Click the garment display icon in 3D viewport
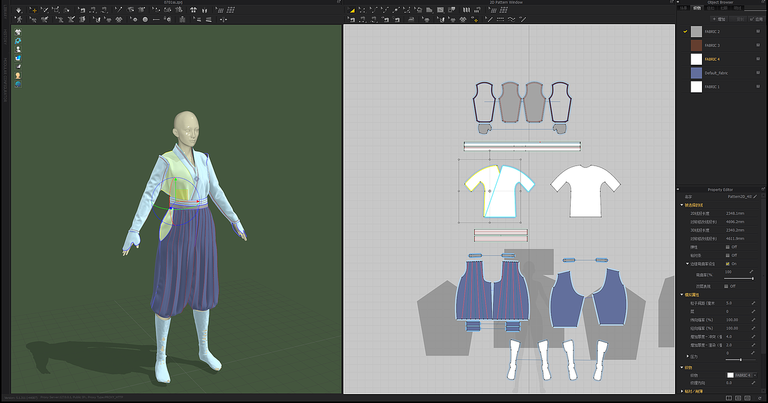768x403 pixels. click(18, 32)
